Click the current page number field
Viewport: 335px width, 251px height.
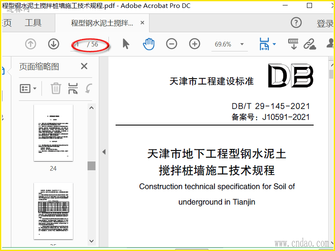pos(78,44)
